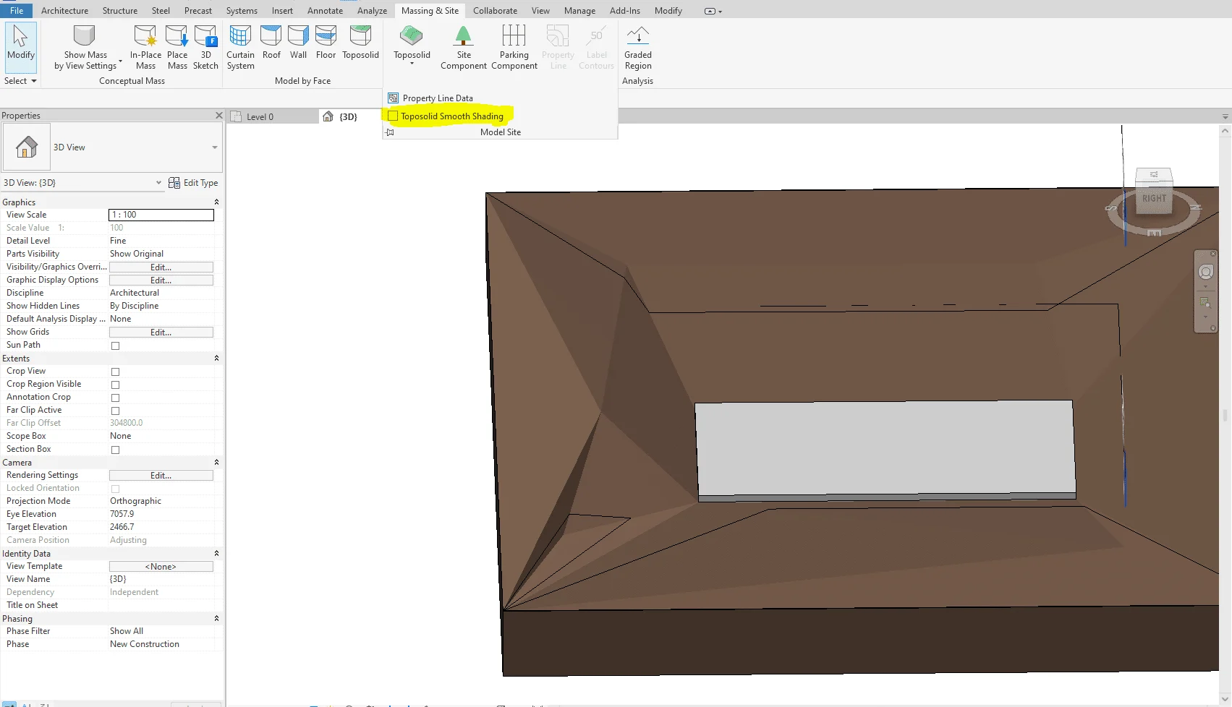This screenshot has height=707, width=1232.
Task: Enable the Sun Path checkbox
Action: (x=115, y=346)
